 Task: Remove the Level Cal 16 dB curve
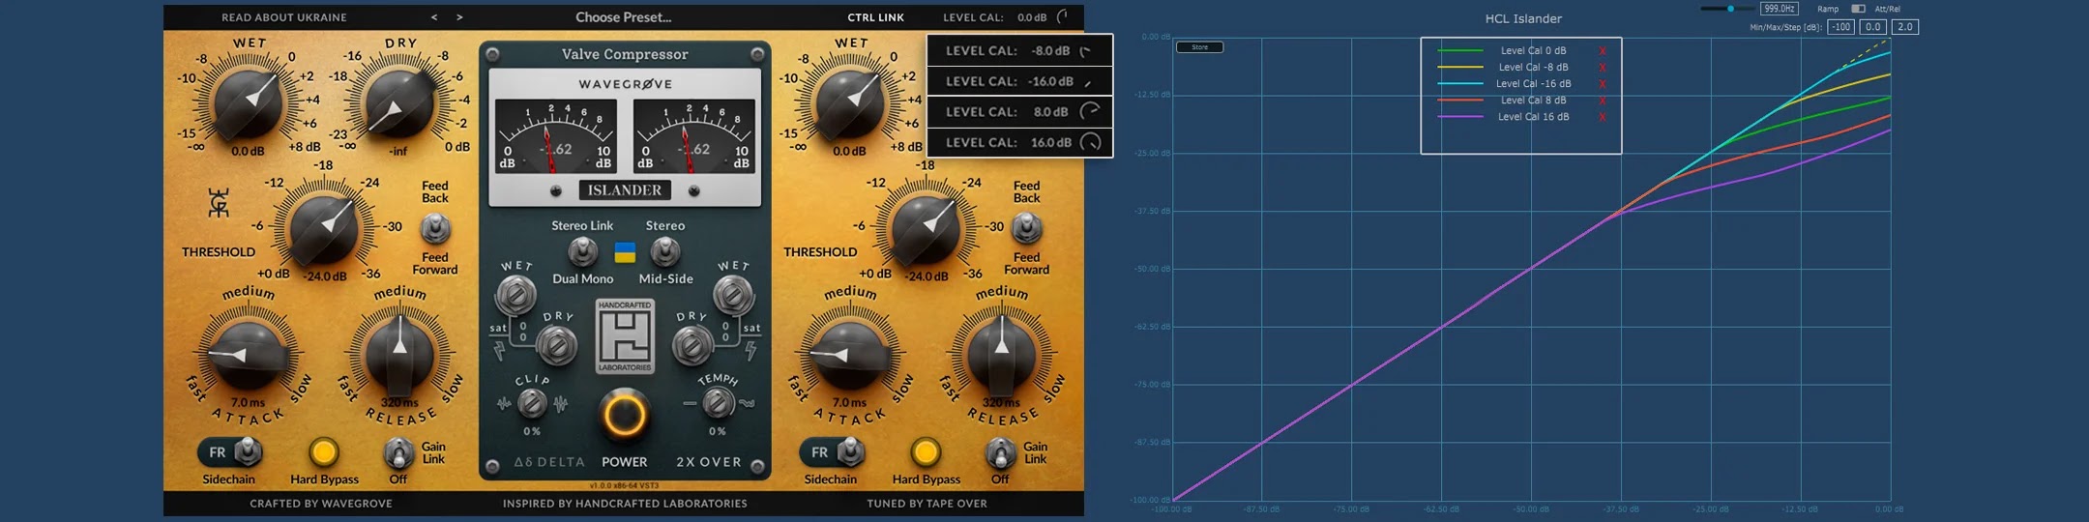[x=1603, y=117]
